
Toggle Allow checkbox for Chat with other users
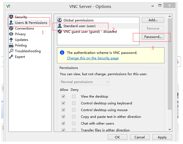[63, 123]
